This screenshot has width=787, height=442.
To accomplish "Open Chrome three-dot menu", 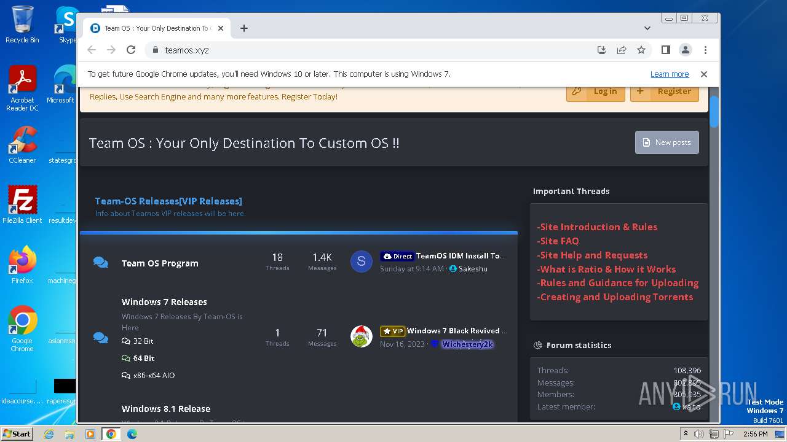I will 705,50.
